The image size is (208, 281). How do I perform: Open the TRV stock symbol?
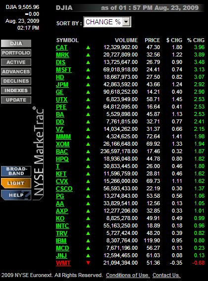click(x=61, y=233)
